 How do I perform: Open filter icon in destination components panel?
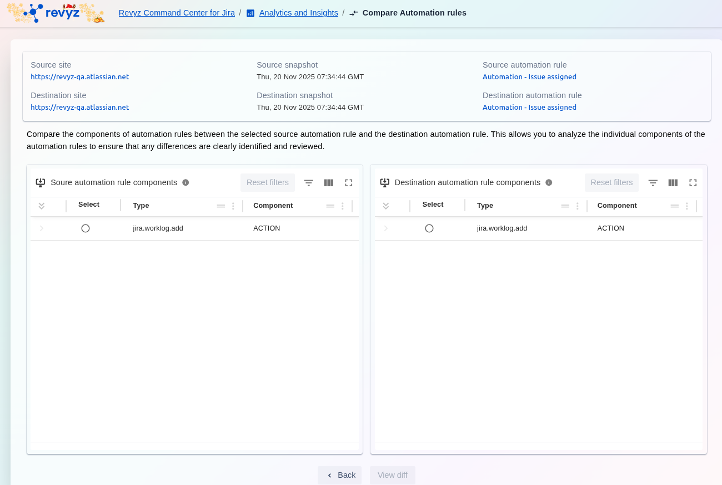(x=653, y=182)
